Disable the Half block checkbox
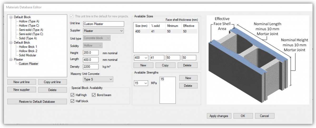 pos(73,101)
